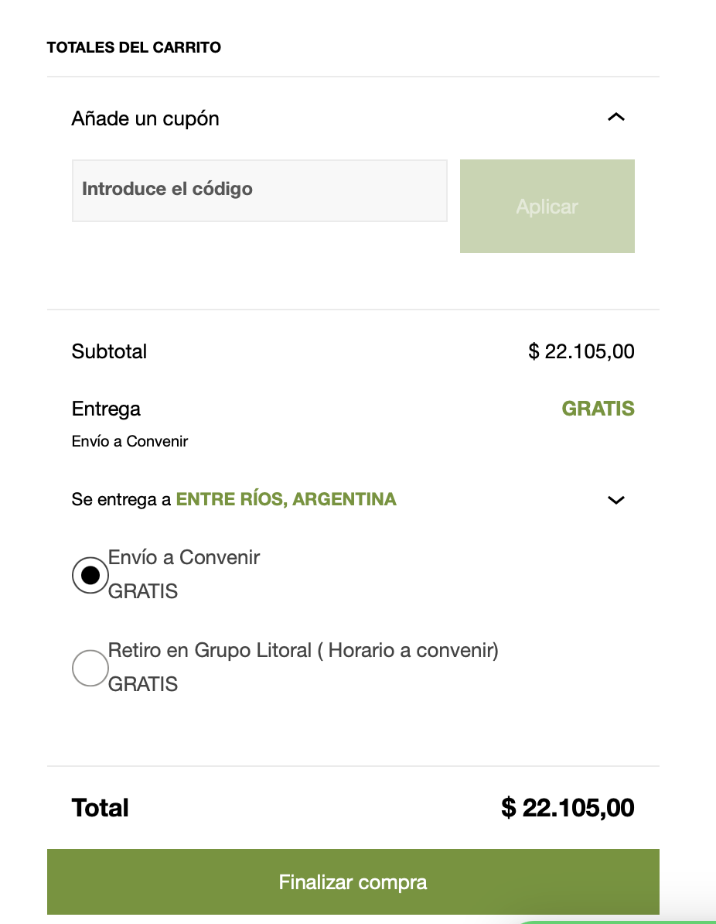Screen dimensions: 716x924
Task: Collapse the coupon section with up chevron
Action: click(616, 118)
